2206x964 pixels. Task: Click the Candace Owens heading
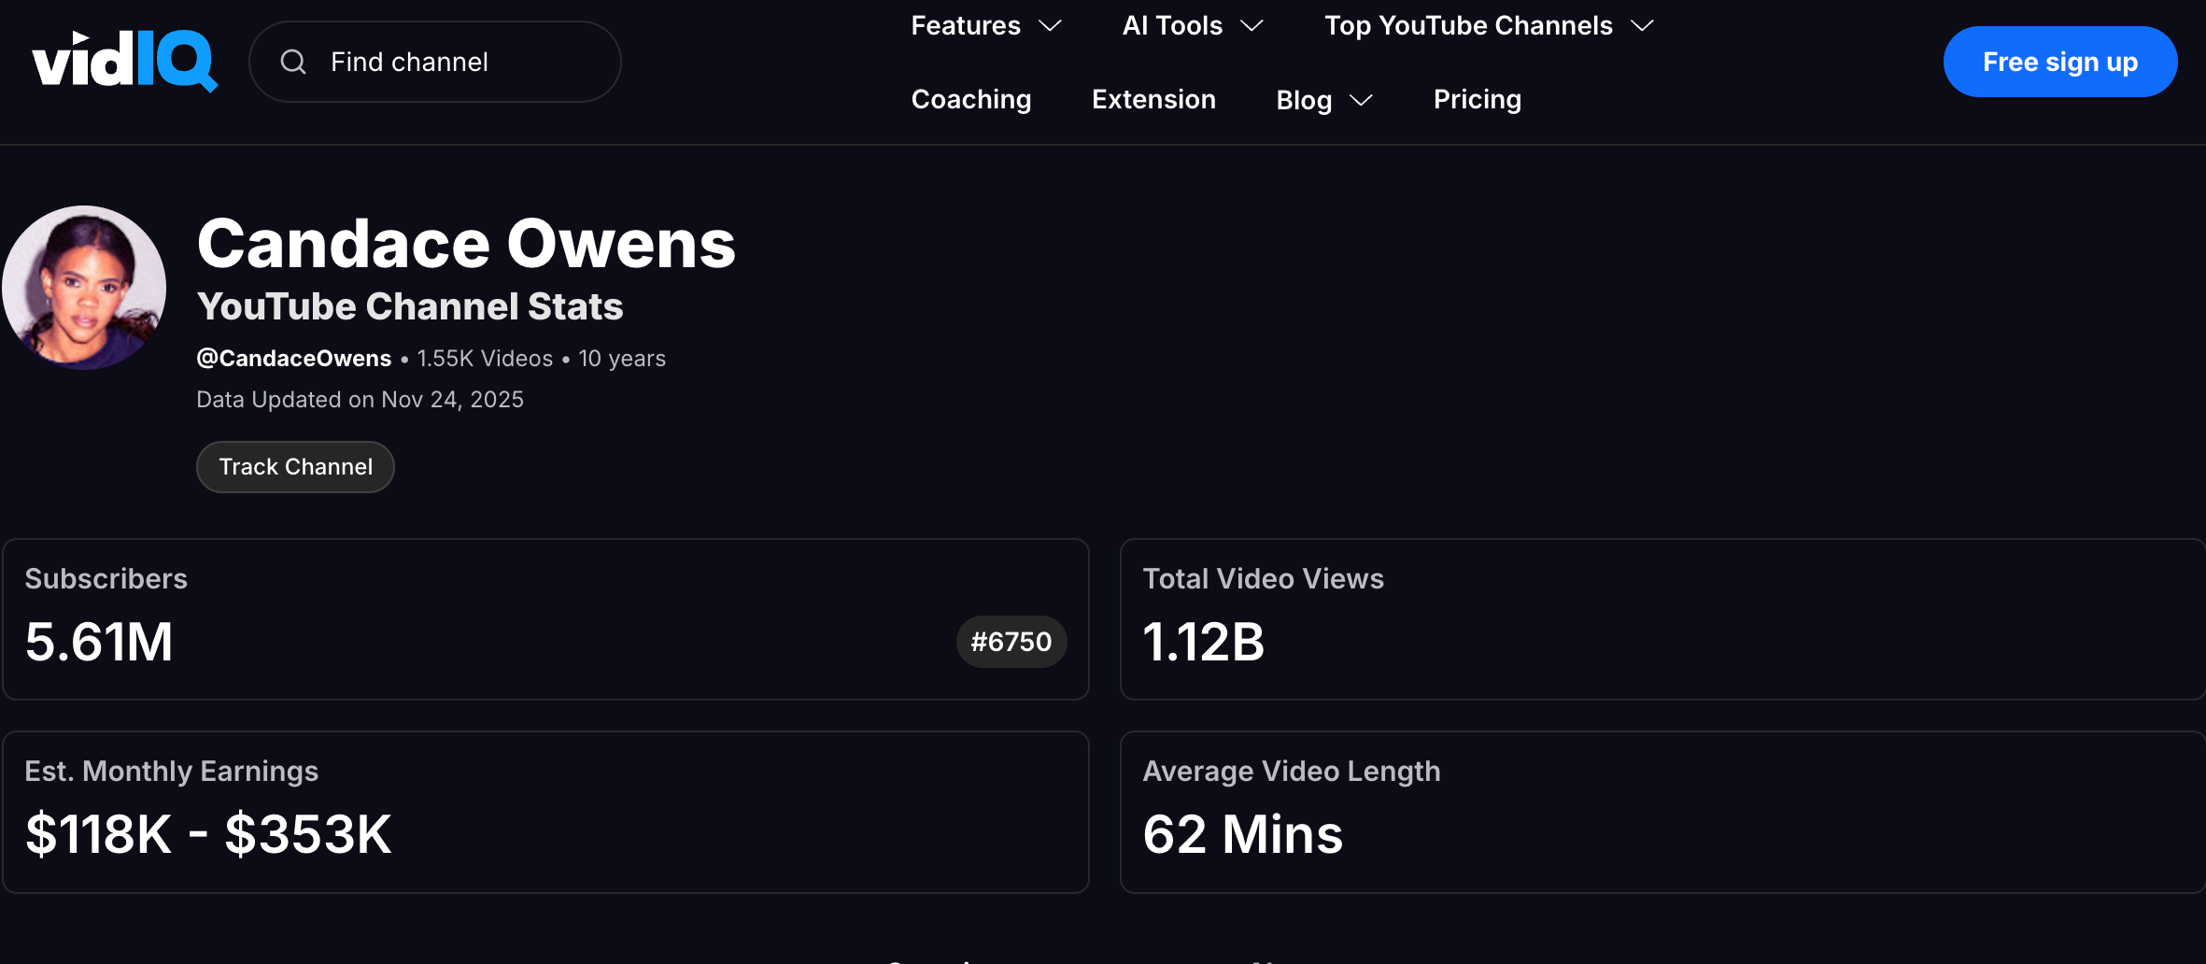click(466, 243)
